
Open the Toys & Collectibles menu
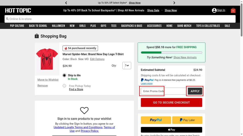(208, 26)
